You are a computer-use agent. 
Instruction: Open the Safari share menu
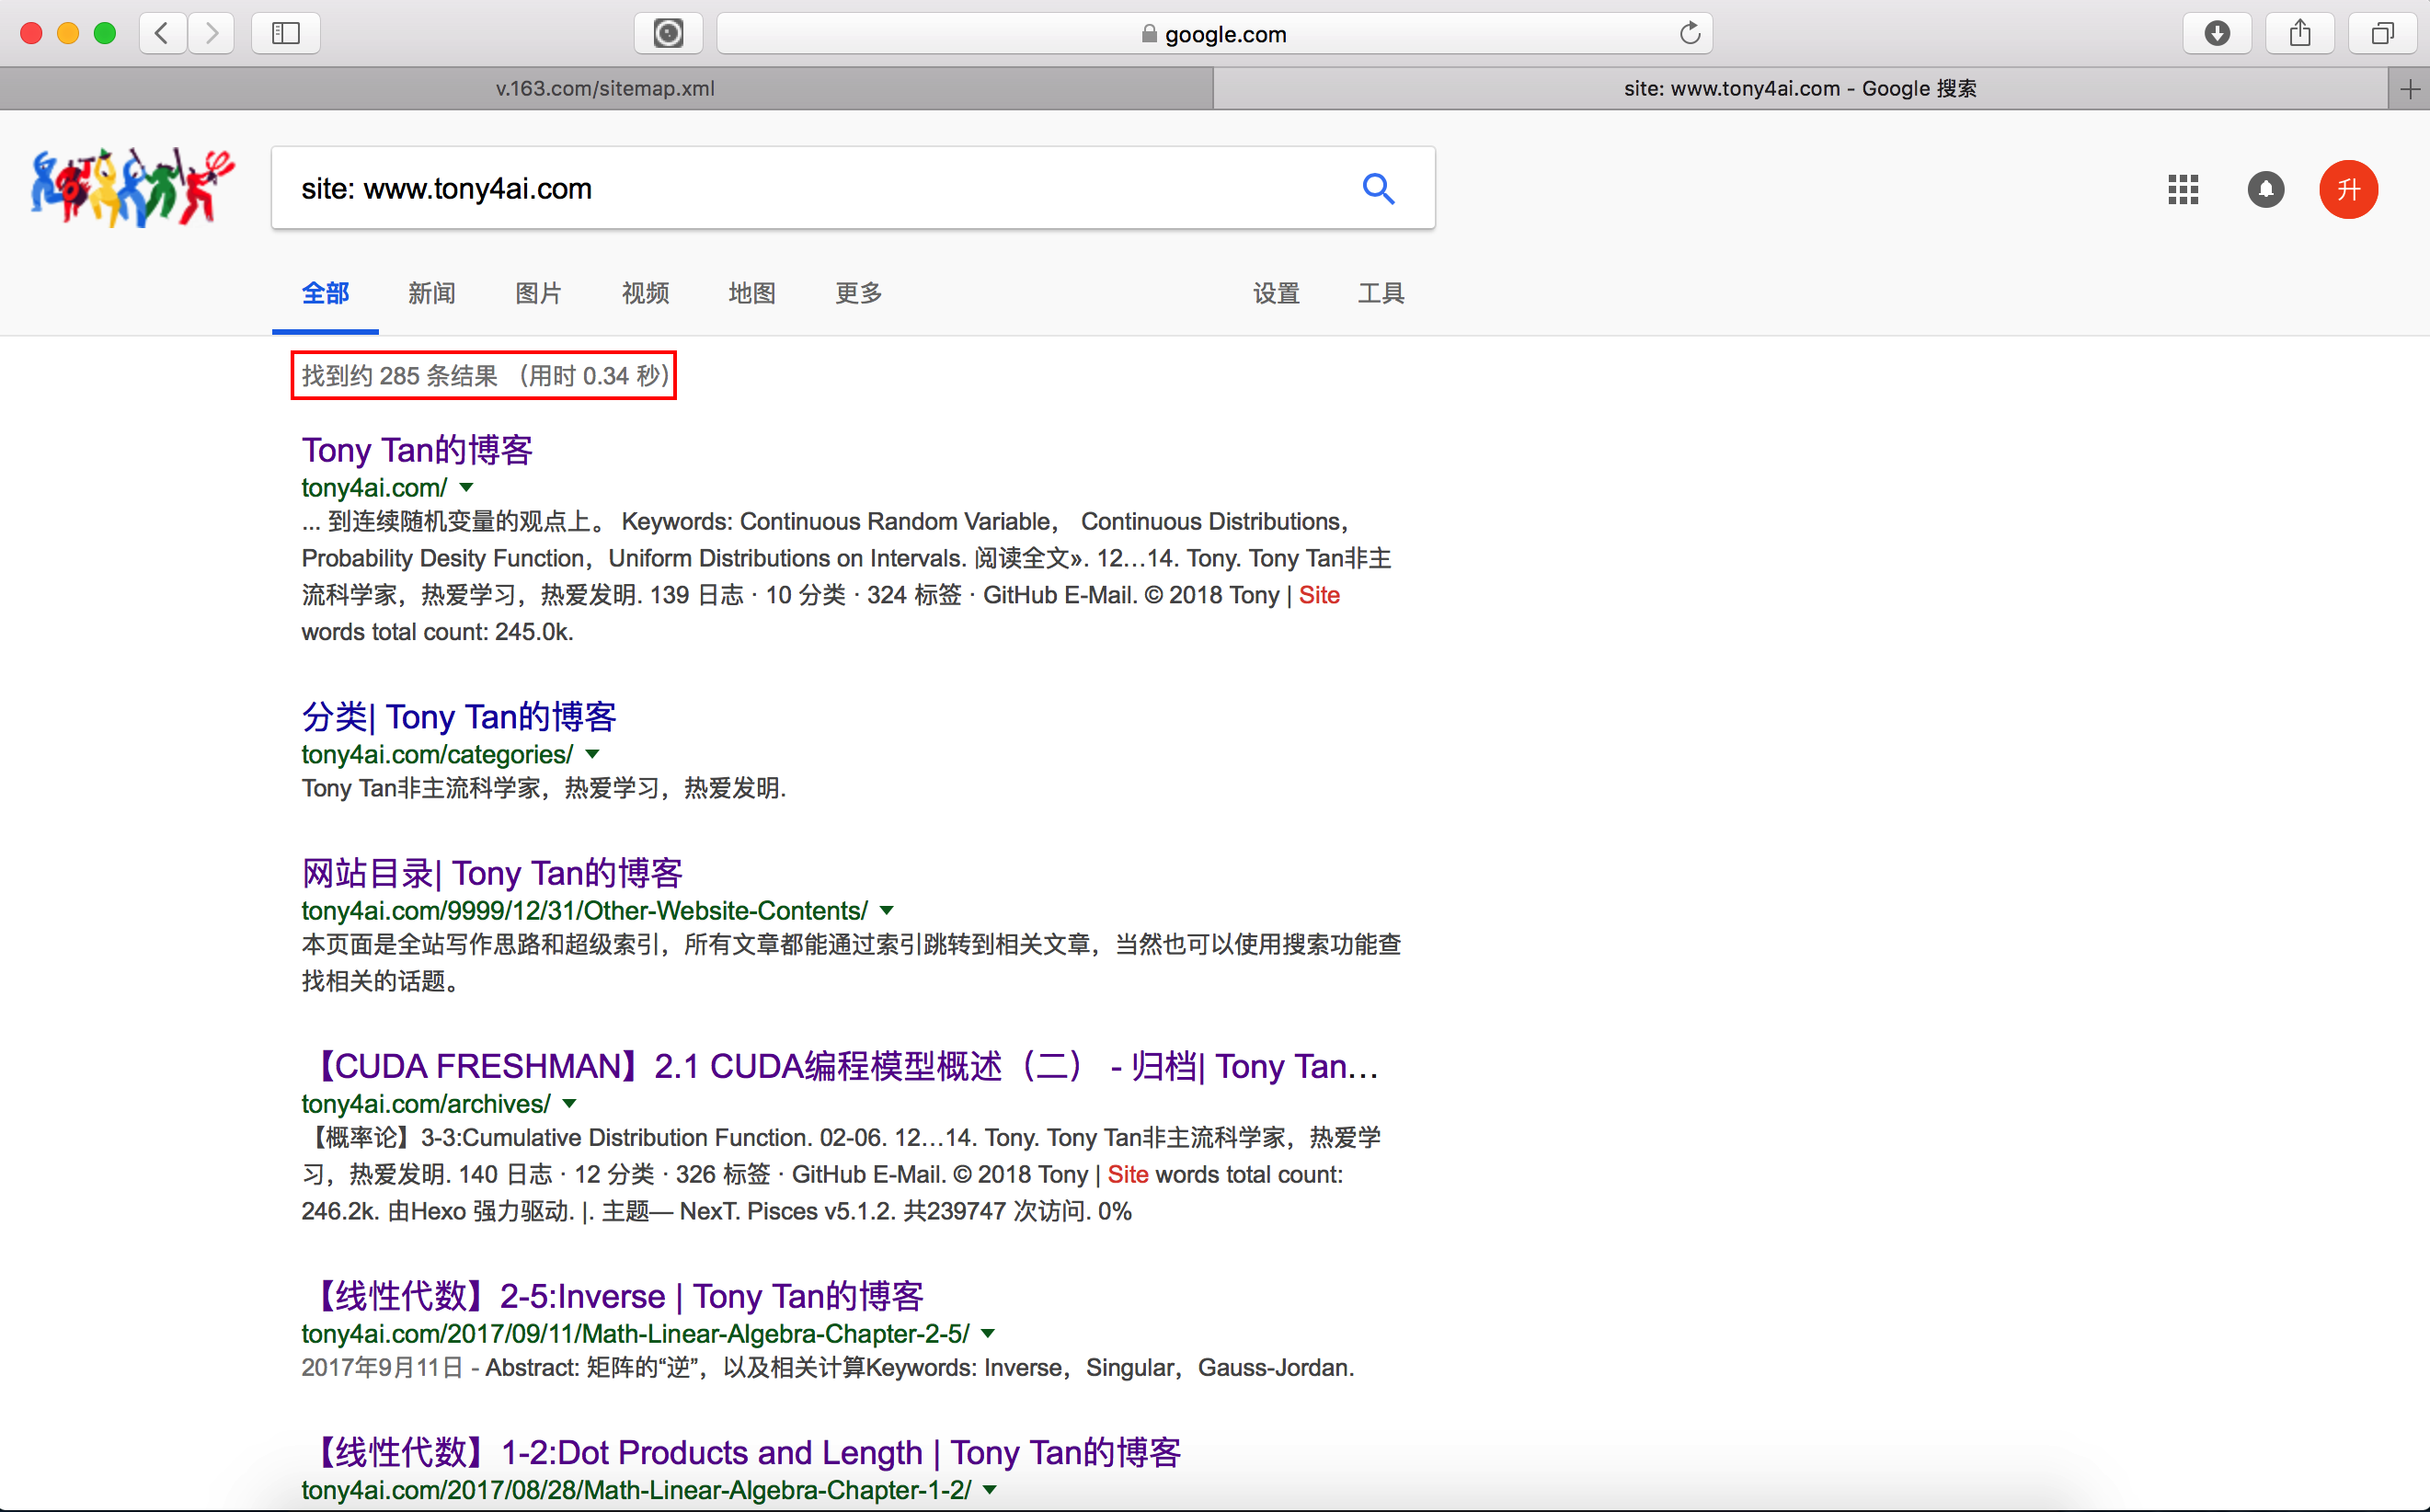pos(2299,34)
